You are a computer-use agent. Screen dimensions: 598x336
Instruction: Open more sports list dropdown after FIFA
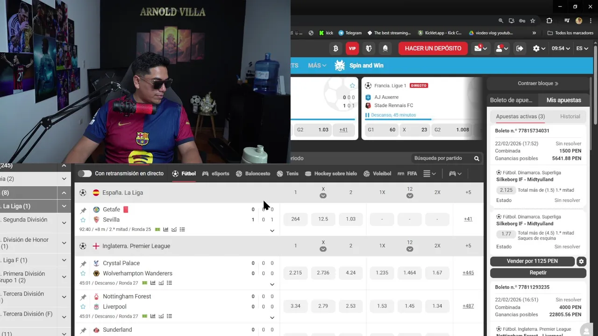tap(430, 174)
